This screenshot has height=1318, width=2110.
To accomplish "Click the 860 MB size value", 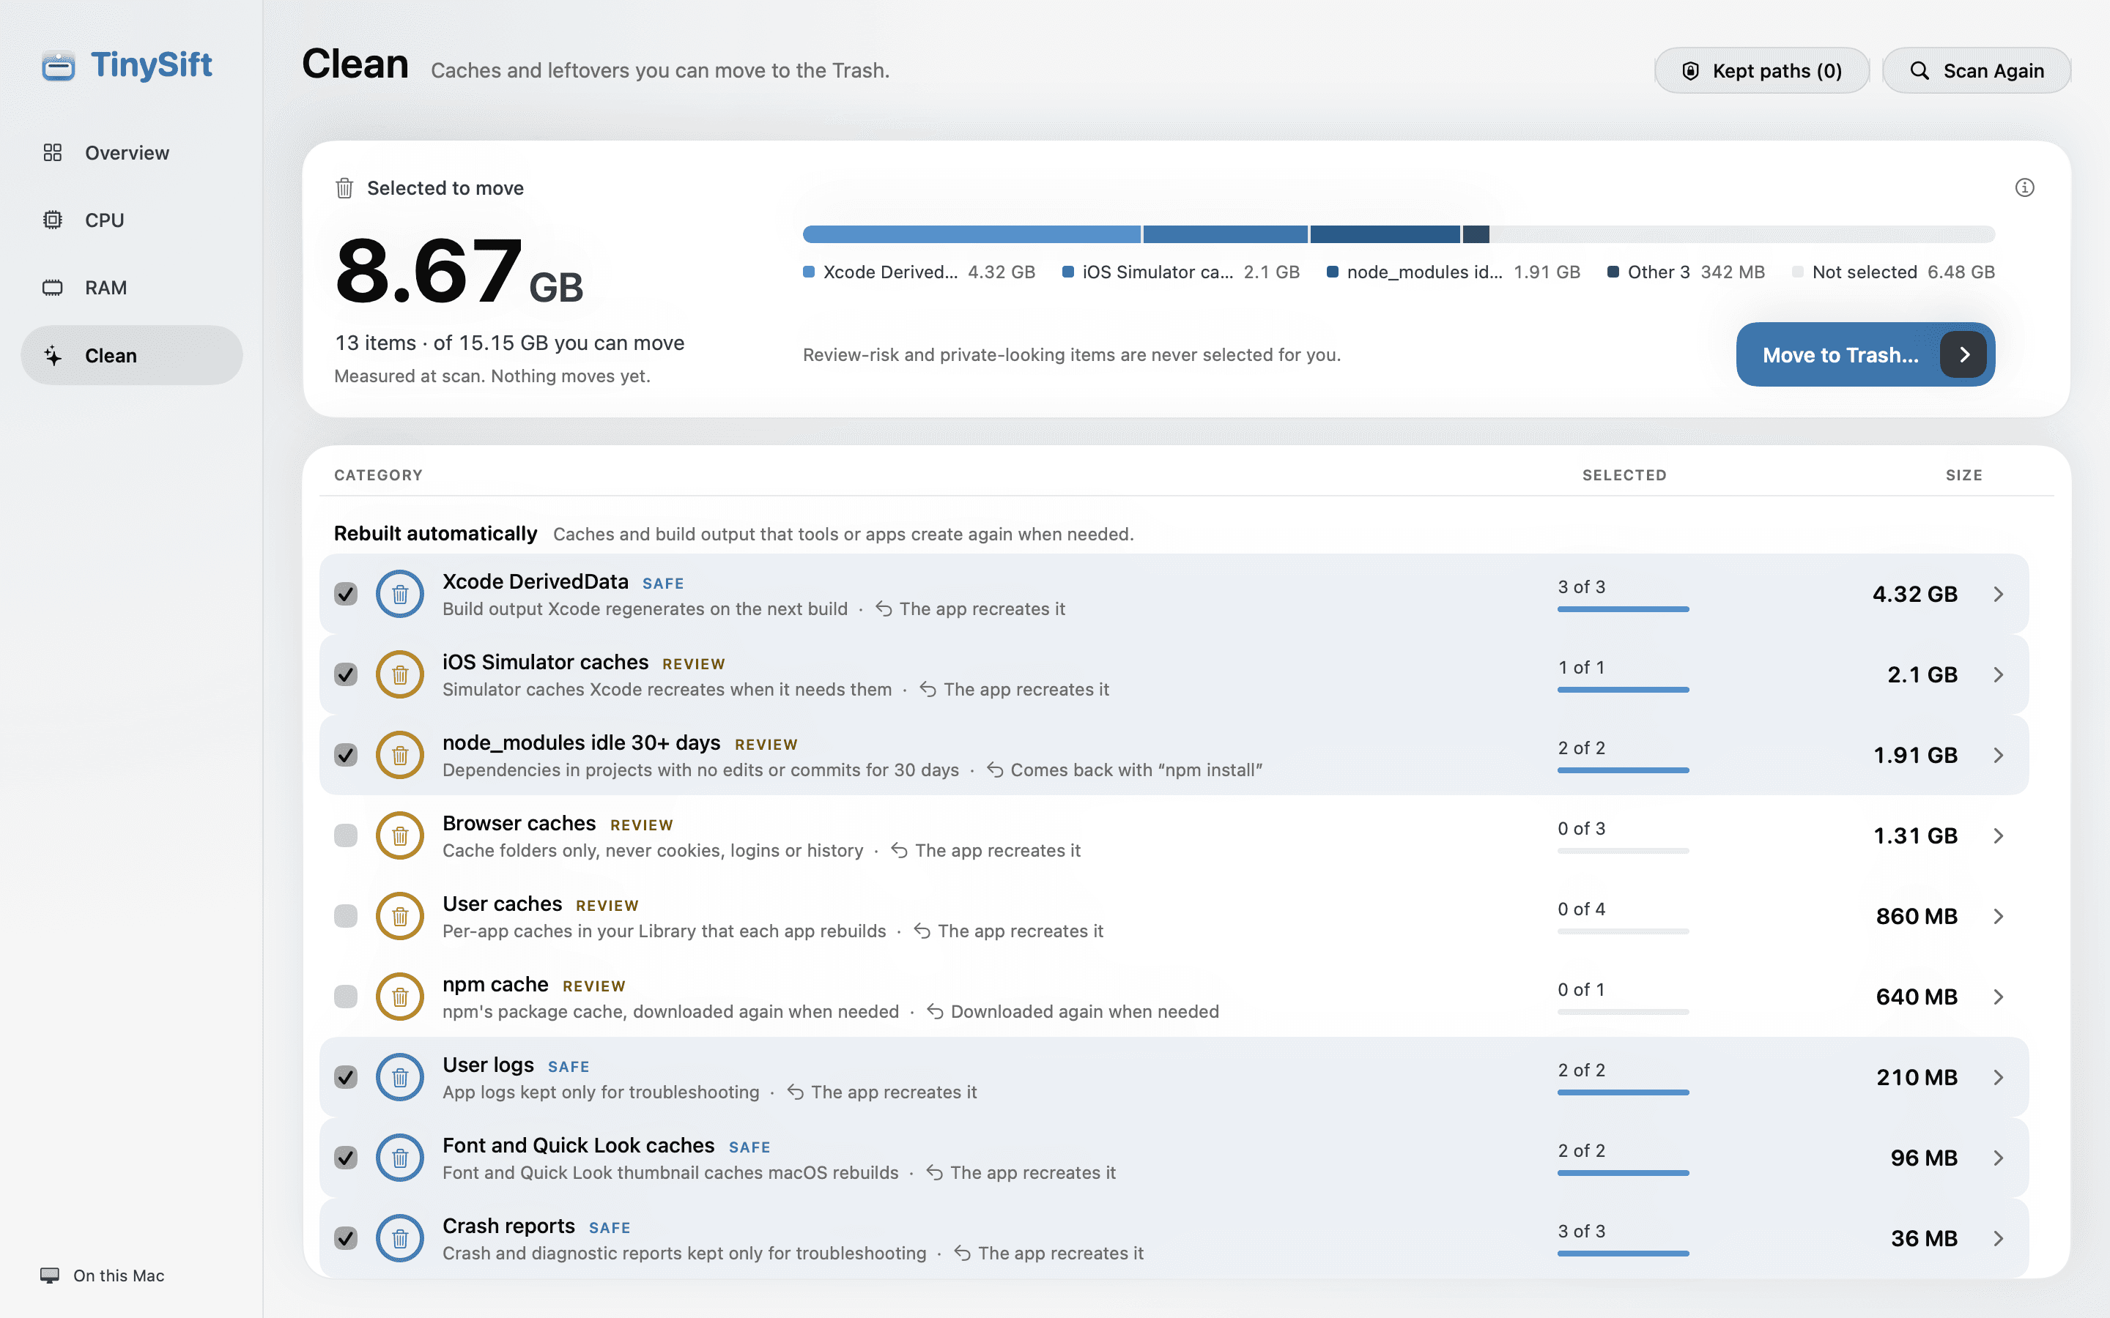I will (x=1917, y=916).
